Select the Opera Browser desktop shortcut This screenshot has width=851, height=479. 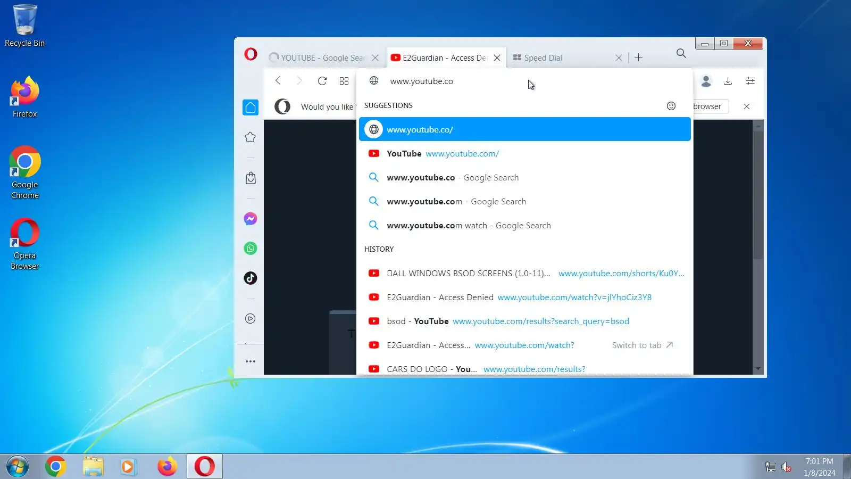pos(24,244)
